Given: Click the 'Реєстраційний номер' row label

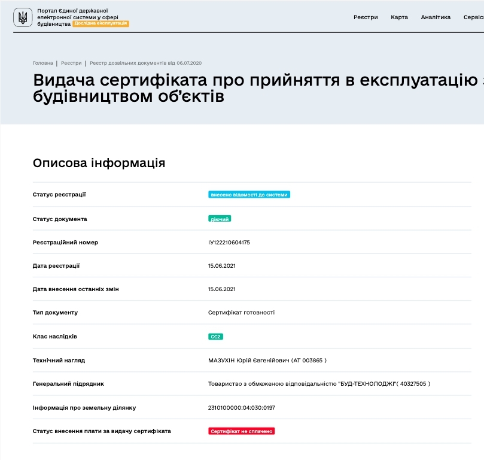Looking at the screenshot, I should pos(65,243).
